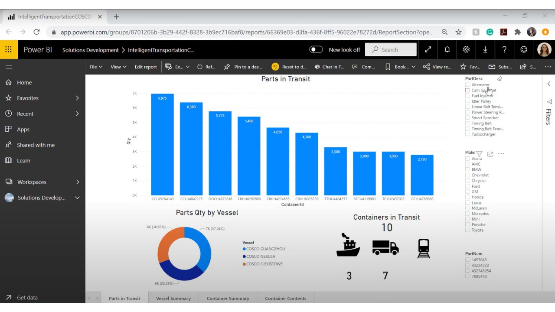Enter full screen with the diagonal arrows icon
Screen dimensions: 555x312
[428, 49]
